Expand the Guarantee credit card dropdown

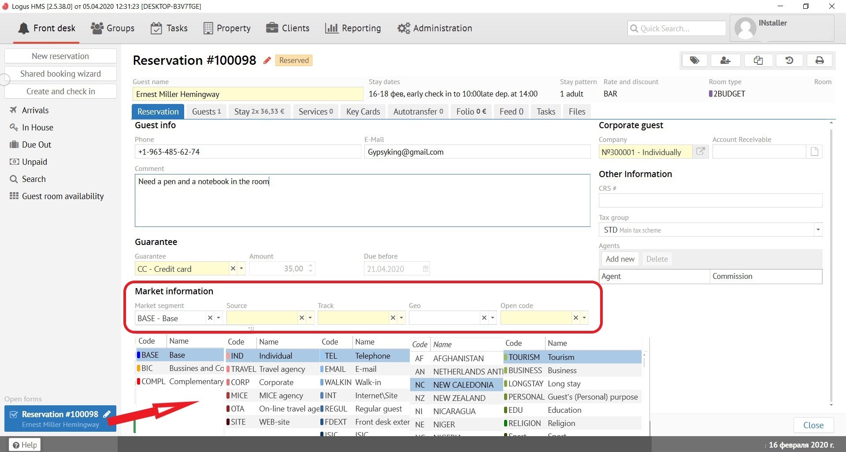[x=241, y=268]
